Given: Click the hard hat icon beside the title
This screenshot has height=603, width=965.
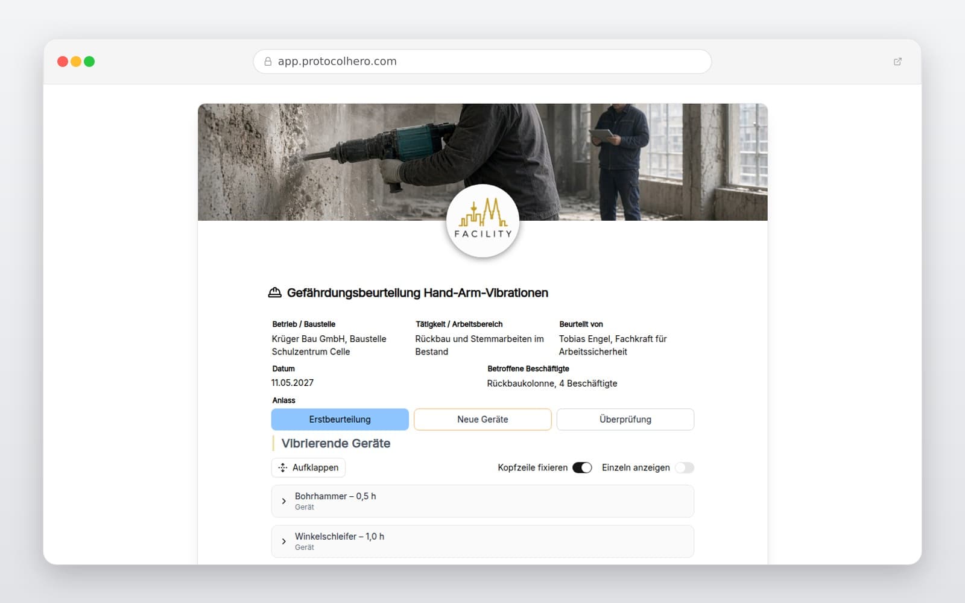Looking at the screenshot, I should click(274, 292).
